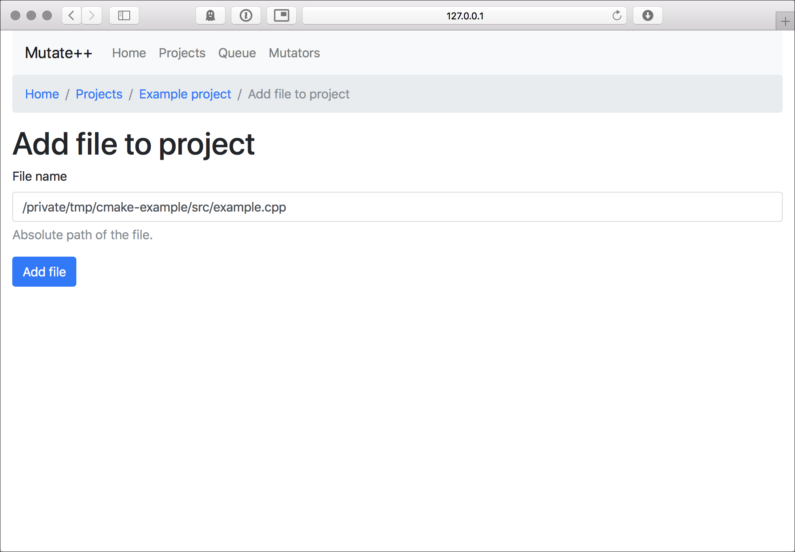
Task: Go to the Queue navbar item
Action: pyautogui.click(x=237, y=53)
